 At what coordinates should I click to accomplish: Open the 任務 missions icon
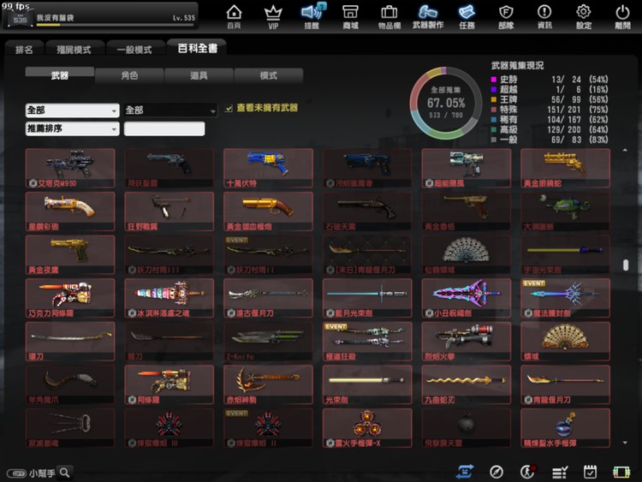[x=467, y=15]
